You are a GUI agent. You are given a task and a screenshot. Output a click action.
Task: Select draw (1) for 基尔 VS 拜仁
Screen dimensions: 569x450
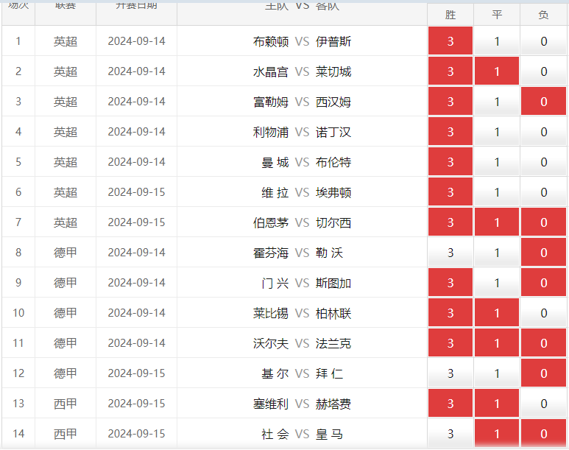(x=497, y=372)
